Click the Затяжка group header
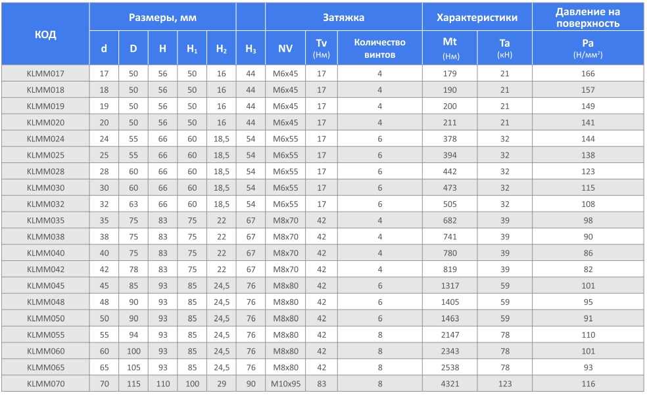 [x=343, y=18]
